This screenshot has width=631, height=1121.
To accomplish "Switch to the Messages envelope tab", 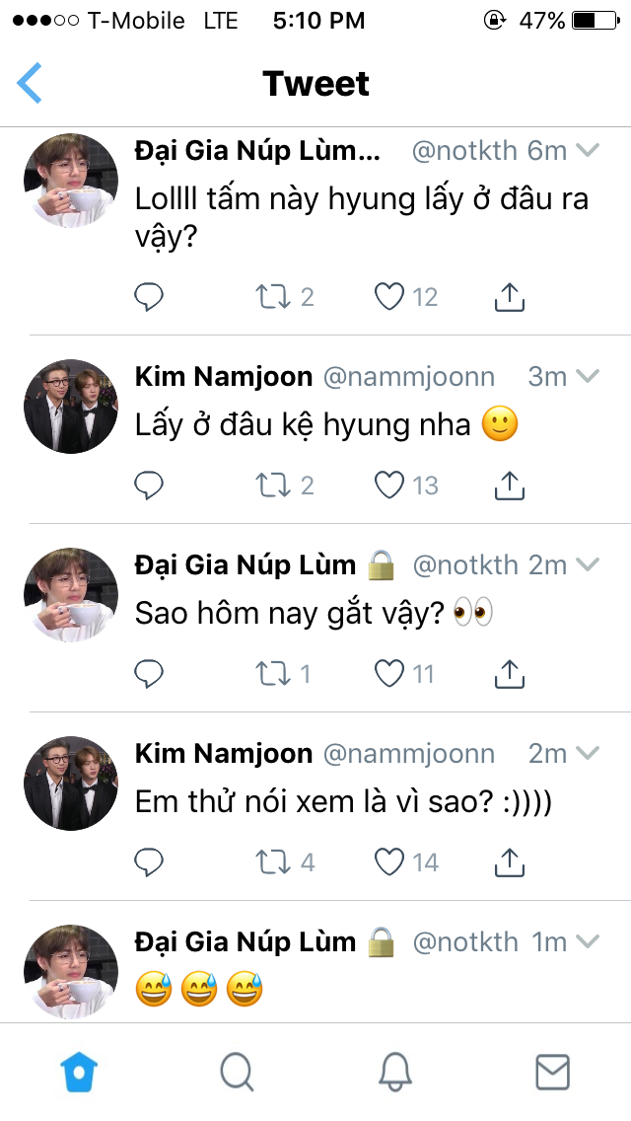I will tap(552, 1071).
